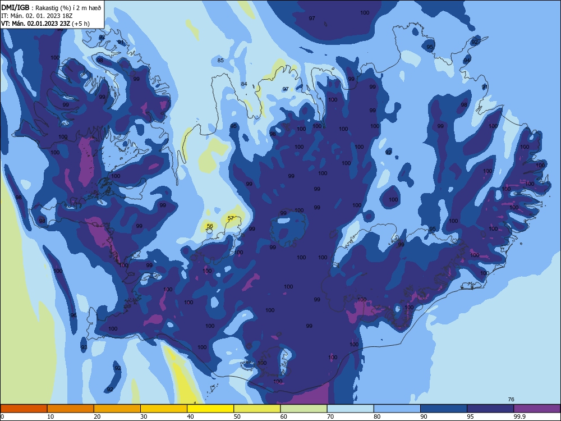Screen dimensions: 561x421
Task: Pick the light green 60–70 legend swatch
Action: coord(304,409)
